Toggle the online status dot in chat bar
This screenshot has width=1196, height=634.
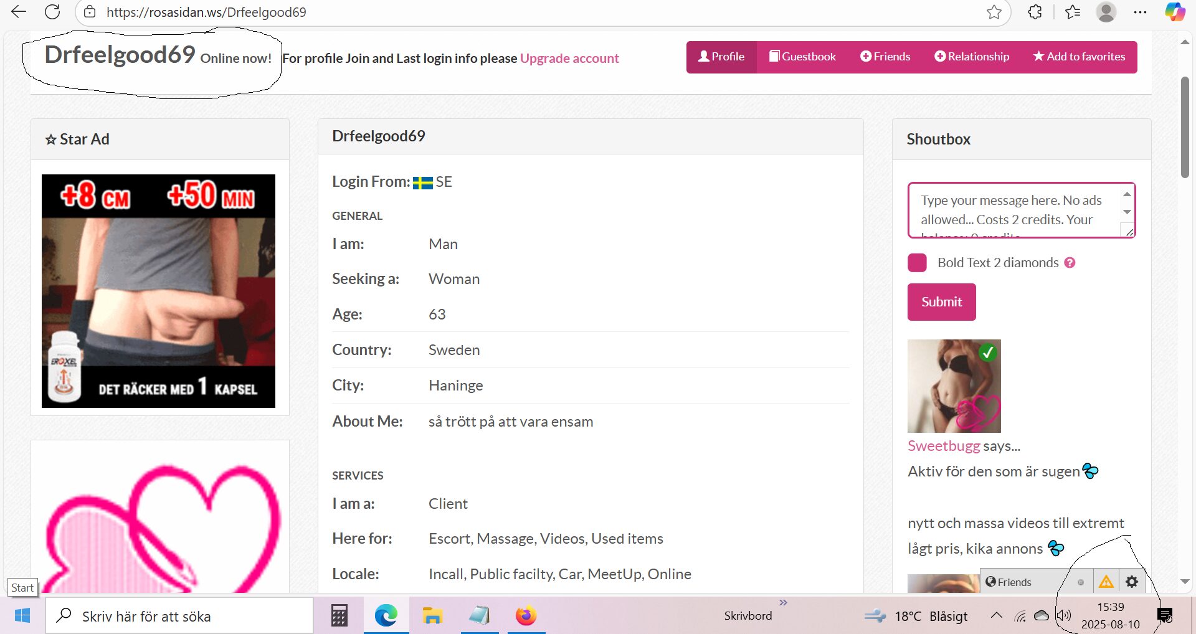(x=1081, y=582)
